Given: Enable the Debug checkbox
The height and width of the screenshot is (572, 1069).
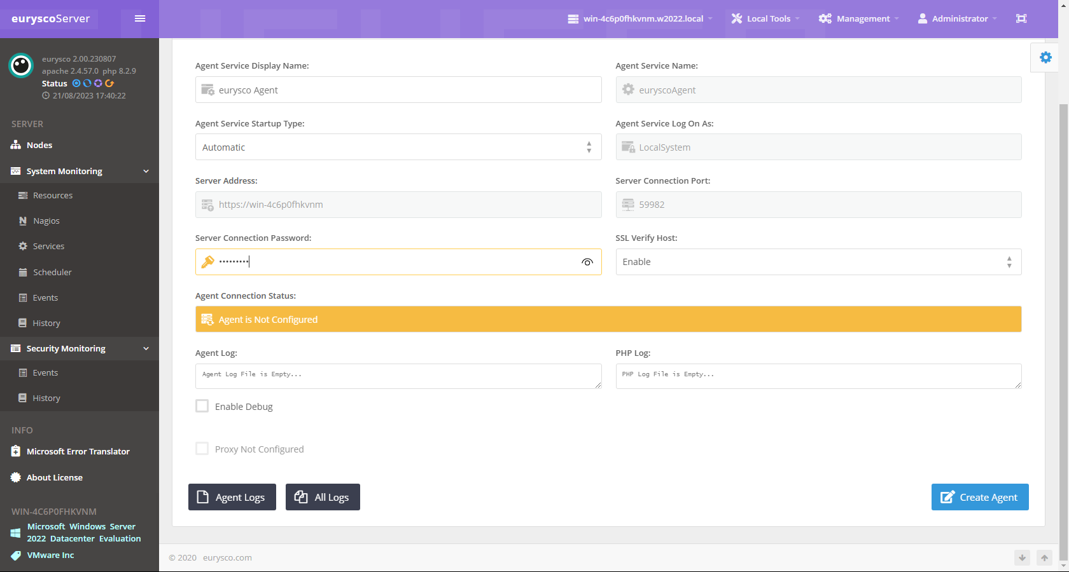Looking at the screenshot, I should 202,406.
